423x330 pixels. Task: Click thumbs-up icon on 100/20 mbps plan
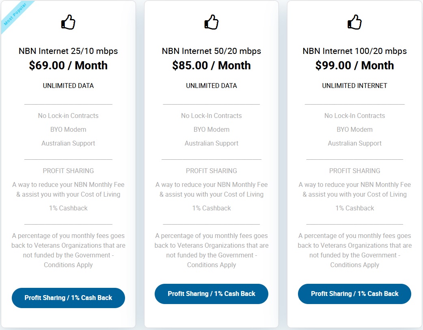pos(354,22)
